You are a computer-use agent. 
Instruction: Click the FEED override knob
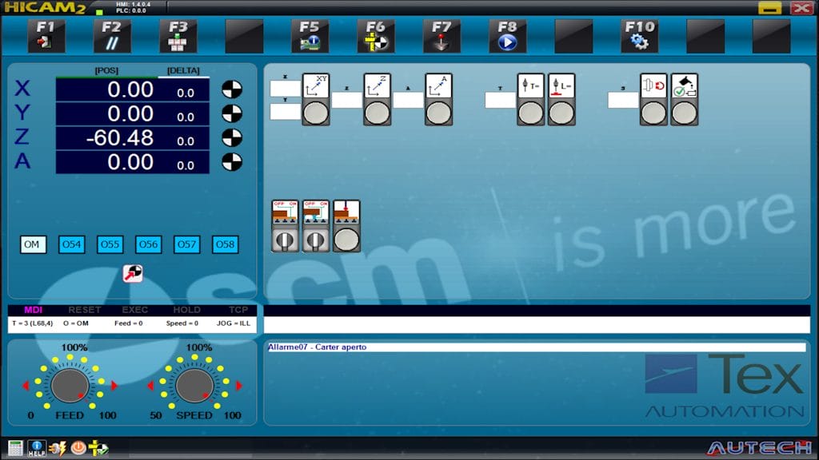(x=70, y=386)
